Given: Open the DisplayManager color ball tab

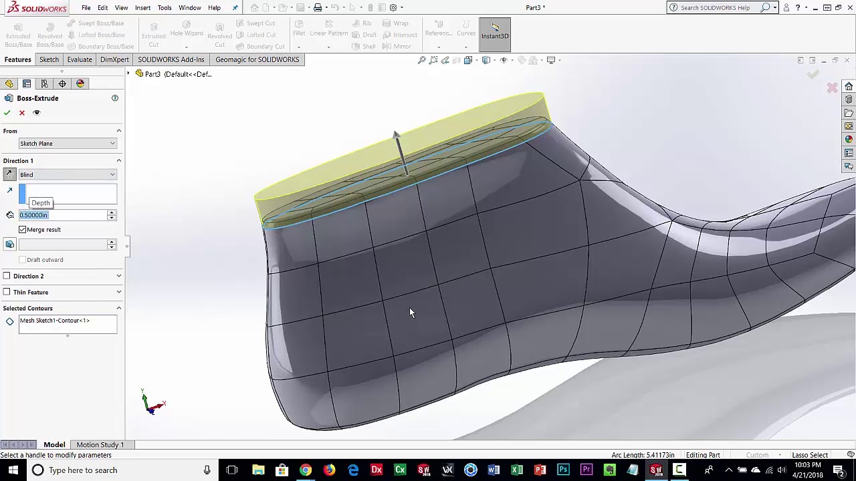Looking at the screenshot, I should coord(80,84).
